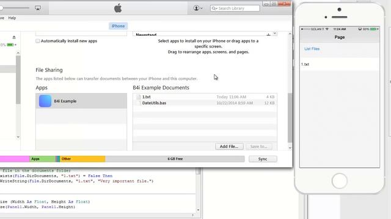This screenshot has height=219, width=391.
Task: Select the 1.txt file in documents list
Action: click(x=205, y=97)
